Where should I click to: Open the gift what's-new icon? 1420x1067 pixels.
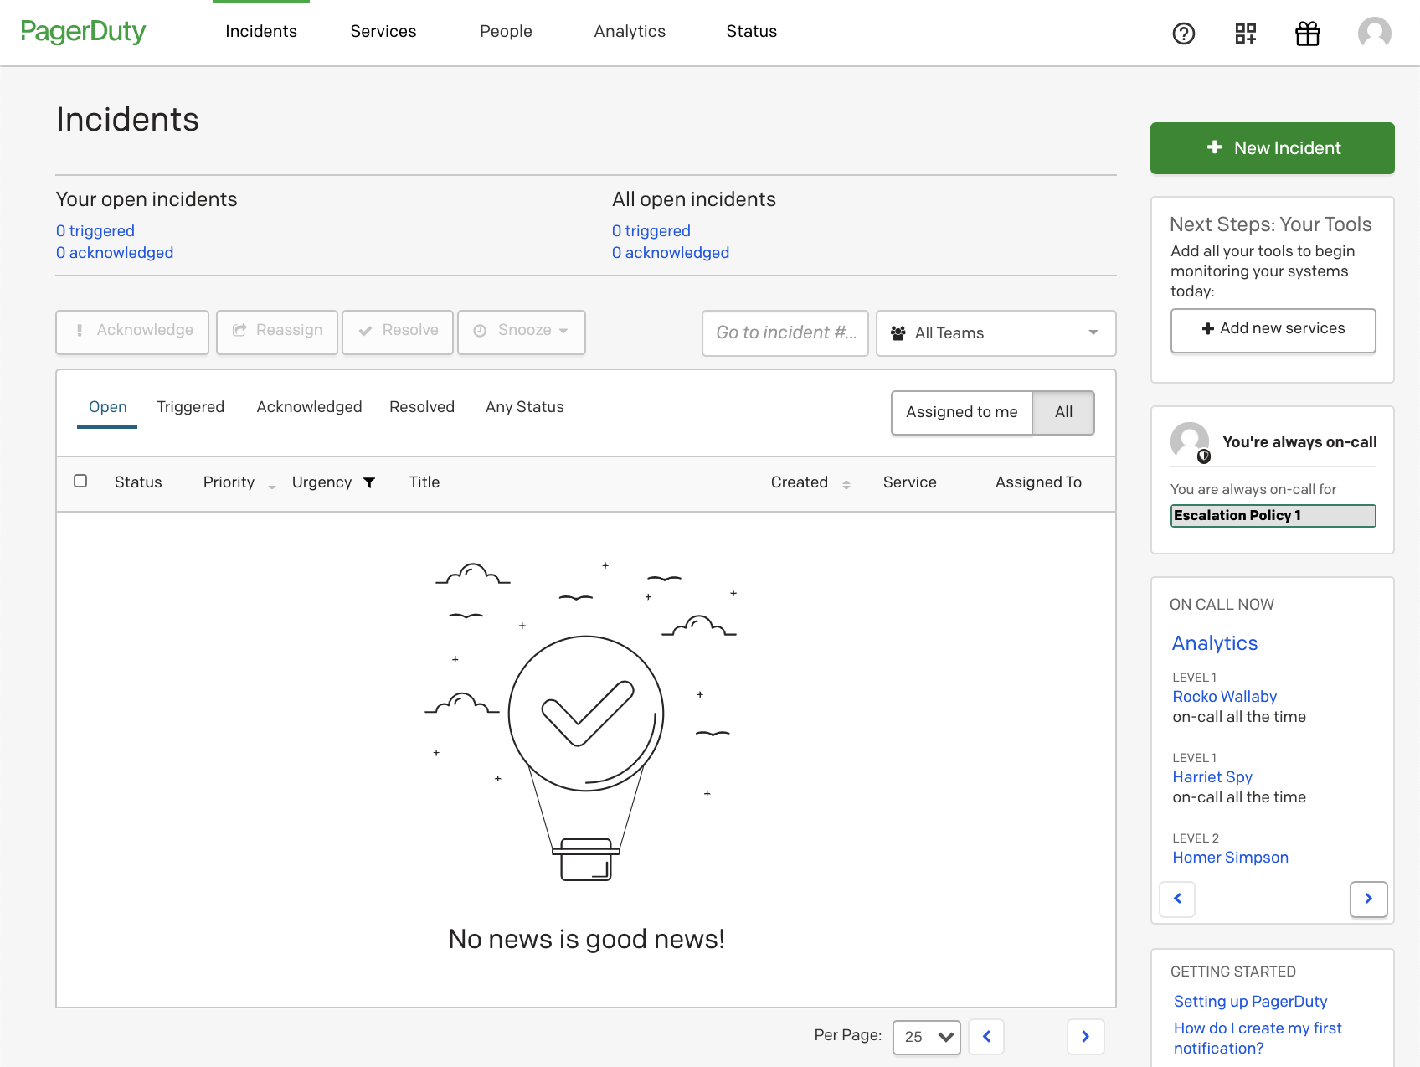point(1308,34)
